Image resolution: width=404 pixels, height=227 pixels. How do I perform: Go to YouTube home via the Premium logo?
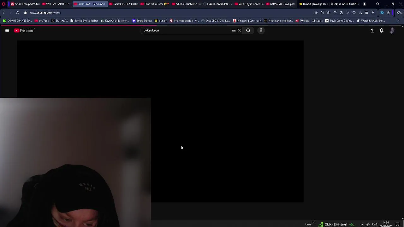click(24, 31)
